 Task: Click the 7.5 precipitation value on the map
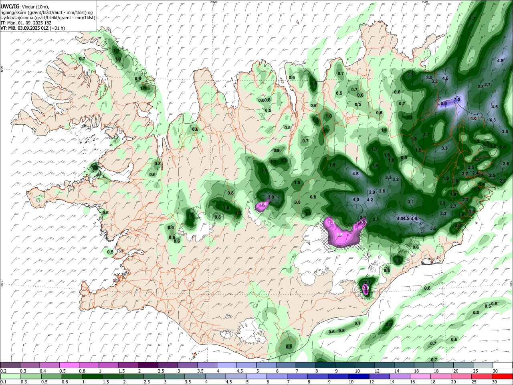pos(457,99)
